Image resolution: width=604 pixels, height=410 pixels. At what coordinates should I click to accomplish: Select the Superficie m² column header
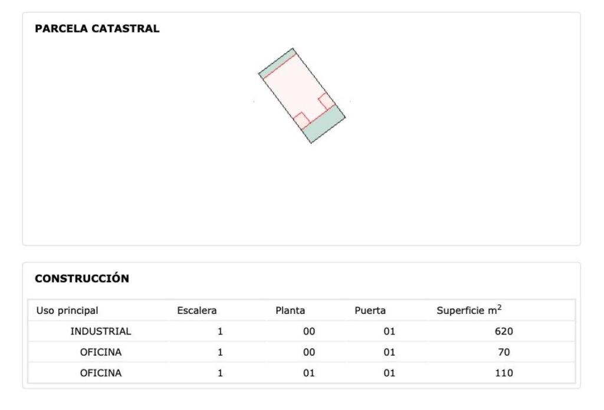[469, 310]
